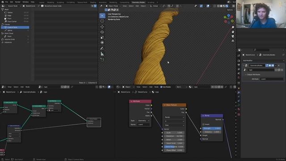Image resolution: width=286 pixels, height=161 pixels.
Task: Open the File menu
Action: point(7,2)
